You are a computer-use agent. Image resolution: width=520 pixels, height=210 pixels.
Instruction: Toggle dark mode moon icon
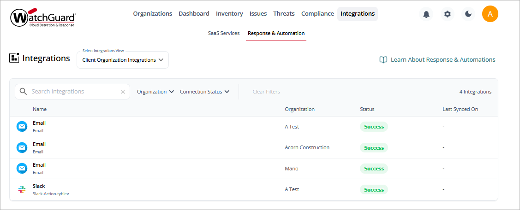468,14
